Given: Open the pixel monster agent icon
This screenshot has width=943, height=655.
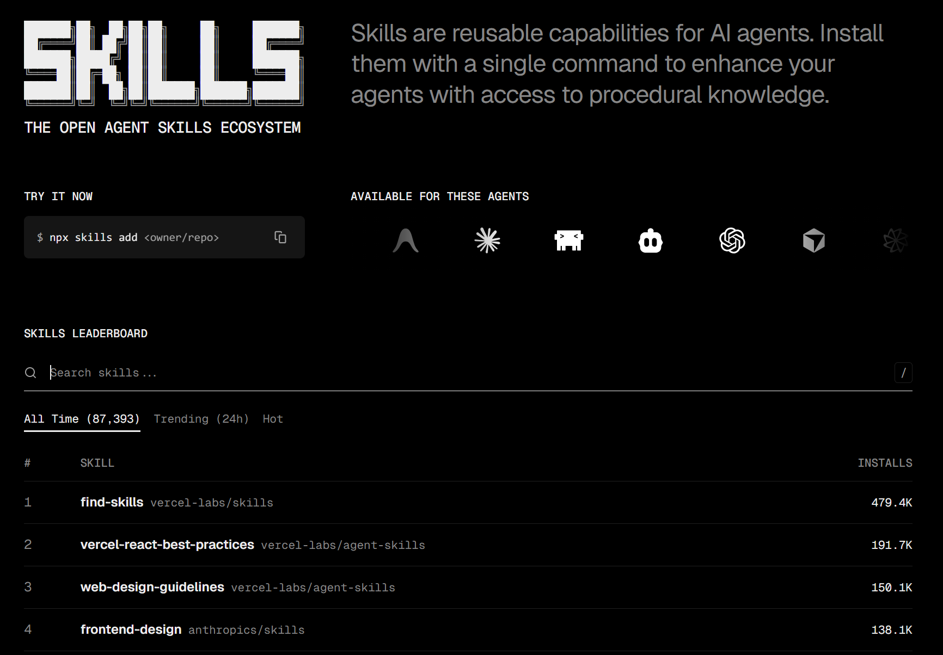Looking at the screenshot, I should [x=568, y=240].
